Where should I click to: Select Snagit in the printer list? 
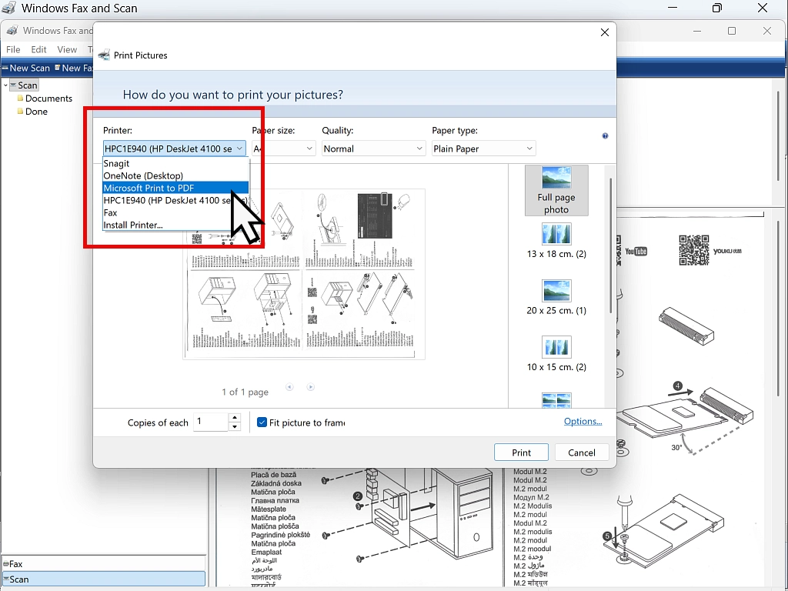click(x=175, y=163)
